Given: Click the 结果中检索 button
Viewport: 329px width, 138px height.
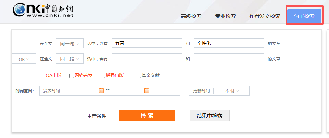Looking at the screenshot, I should click(210, 116).
